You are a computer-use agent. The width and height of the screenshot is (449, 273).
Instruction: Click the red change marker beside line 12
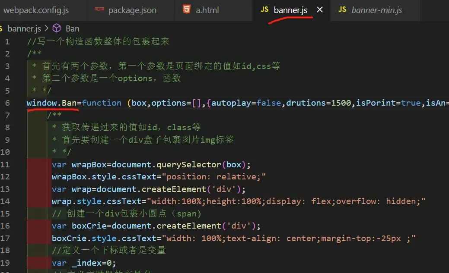tap(38, 176)
